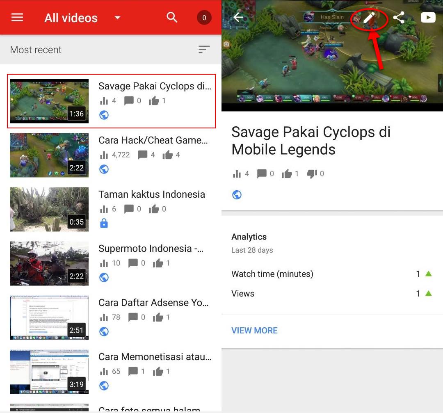The height and width of the screenshot is (413, 443).
Task: Open the Taman kaktus Indonesia video thumbnail
Action: point(49,209)
